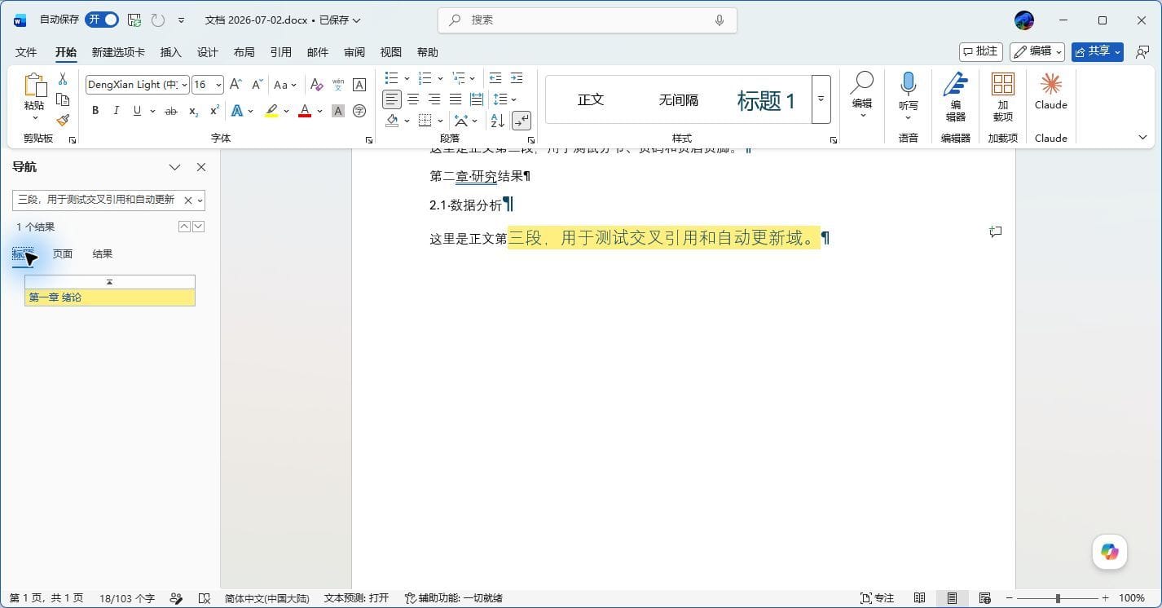The width and height of the screenshot is (1162, 608).
Task: Click the paragraph shading bucket icon
Action: (x=392, y=121)
